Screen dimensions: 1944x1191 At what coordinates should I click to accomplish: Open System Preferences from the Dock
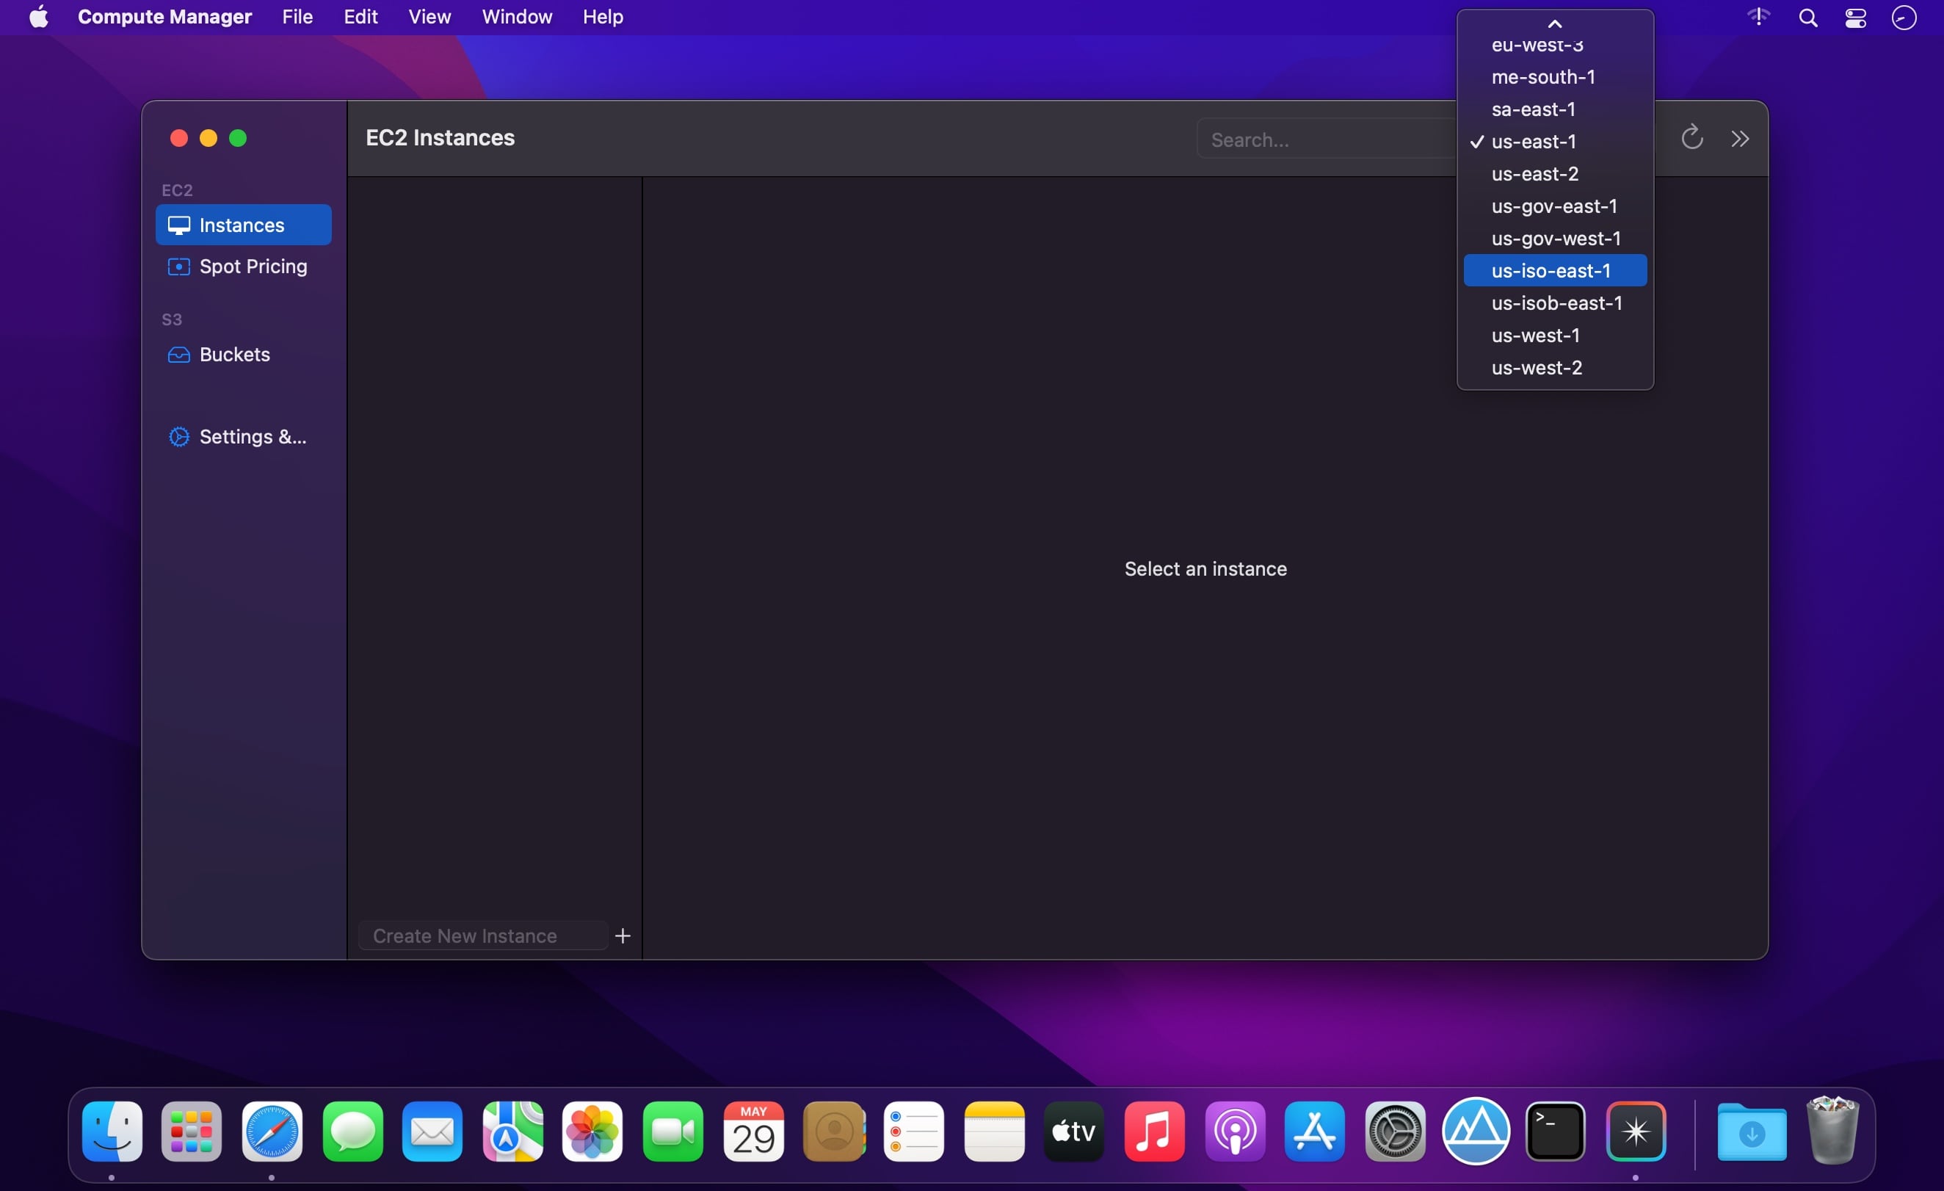click(x=1395, y=1132)
